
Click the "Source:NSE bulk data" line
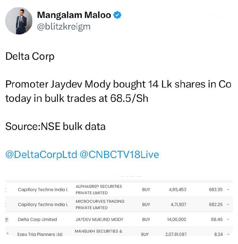[56, 127]
